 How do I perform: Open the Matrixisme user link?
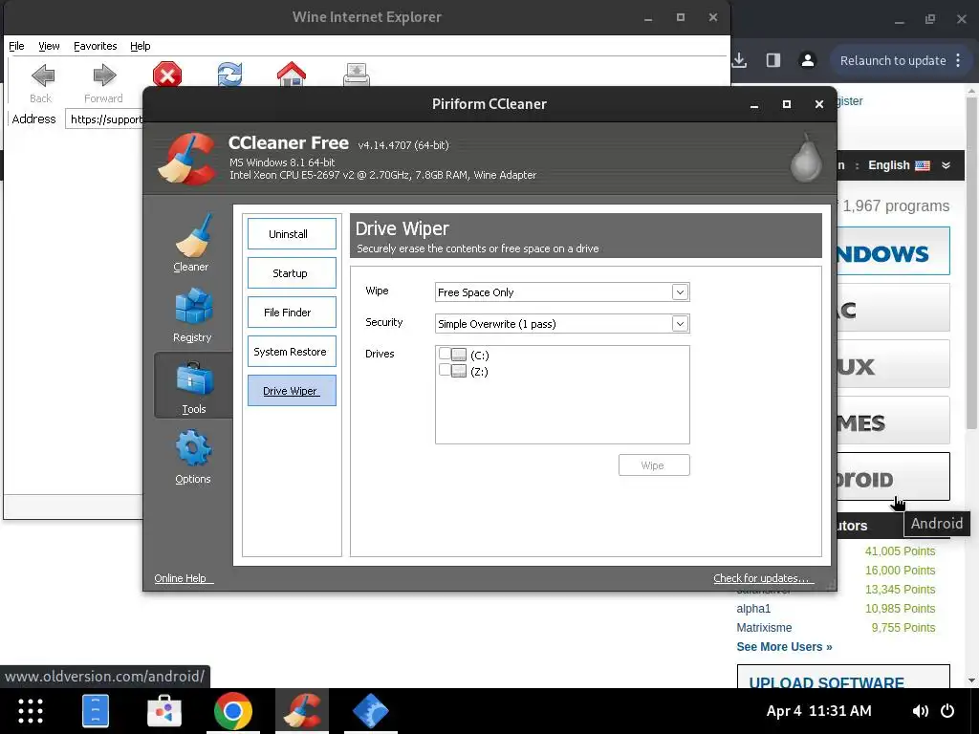(x=764, y=627)
